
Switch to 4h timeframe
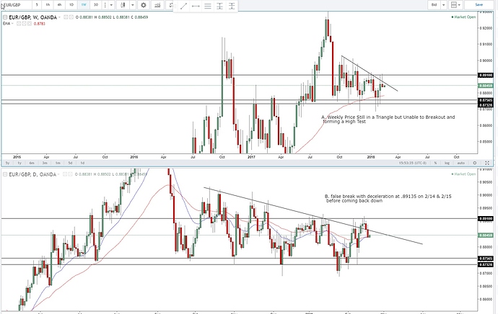click(x=59, y=5)
